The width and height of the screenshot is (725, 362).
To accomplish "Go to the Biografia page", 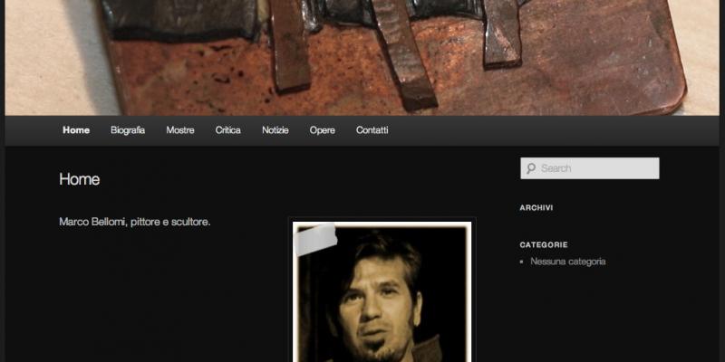I will [128, 130].
